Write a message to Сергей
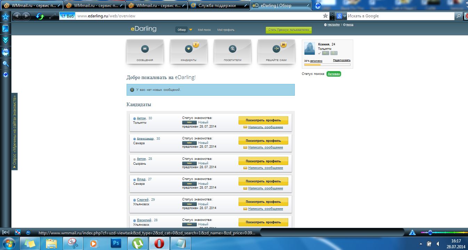This screenshot has height=250, width=468. click(266, 209)
